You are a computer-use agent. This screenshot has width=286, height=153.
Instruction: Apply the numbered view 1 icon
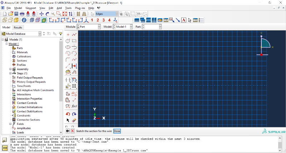(92, 20)
